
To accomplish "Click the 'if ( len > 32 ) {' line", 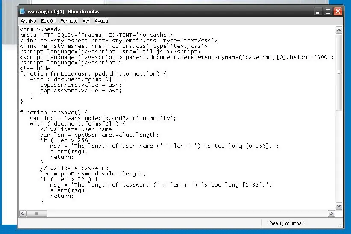I will (x=69, y=179).
